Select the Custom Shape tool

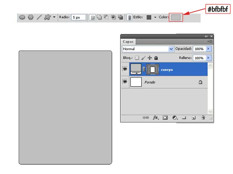pyautogui.click(x=47, y=17)
